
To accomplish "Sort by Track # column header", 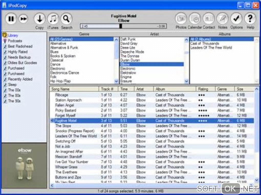I will pyautogui.click(x=108, y=89).
